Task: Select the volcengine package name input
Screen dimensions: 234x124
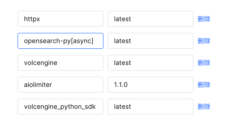Action: click(x=60, y=63)
